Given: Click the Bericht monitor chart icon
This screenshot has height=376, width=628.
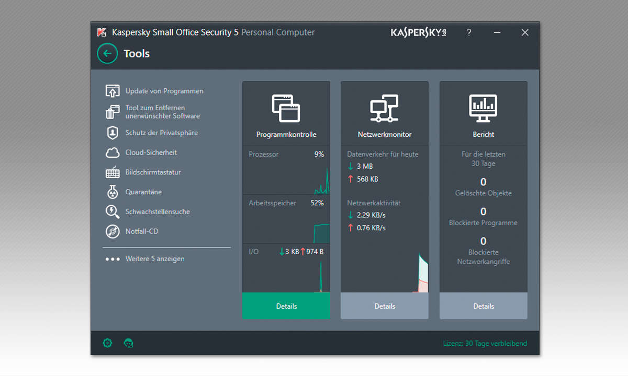Looking at the screenshot, I should 483,109.
